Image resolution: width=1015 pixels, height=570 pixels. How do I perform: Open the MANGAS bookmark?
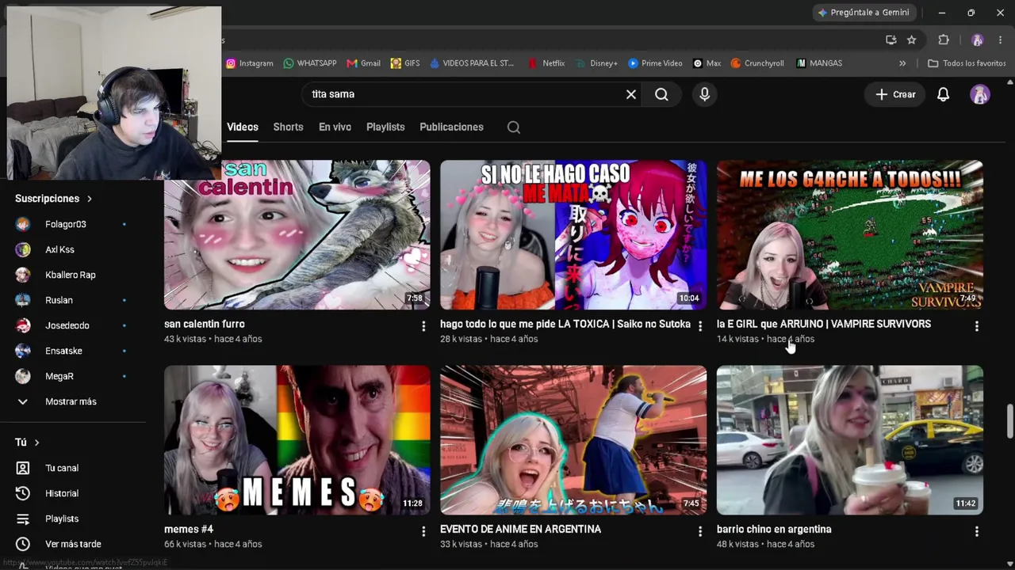tap(819, 63)
